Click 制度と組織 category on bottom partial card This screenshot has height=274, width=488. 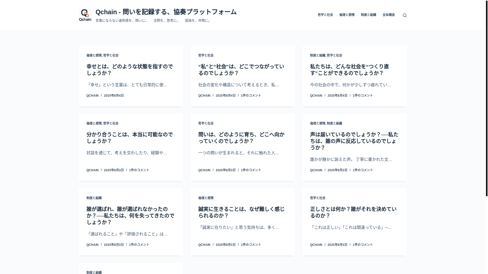point(94,272)
